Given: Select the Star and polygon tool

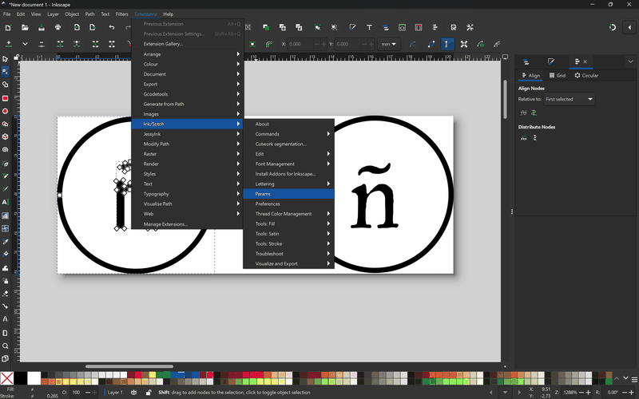Looking at the screenshot, I should (5, 124).
